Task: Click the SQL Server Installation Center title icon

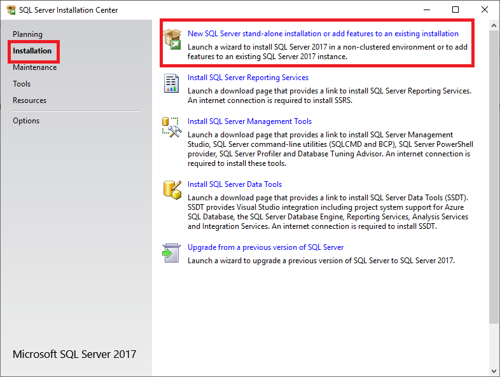Action: point(11,10)
